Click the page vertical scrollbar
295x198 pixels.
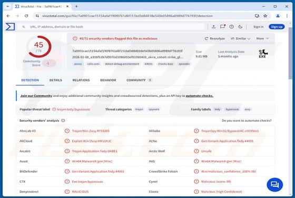pyautogui.click(x=290, y=111)
